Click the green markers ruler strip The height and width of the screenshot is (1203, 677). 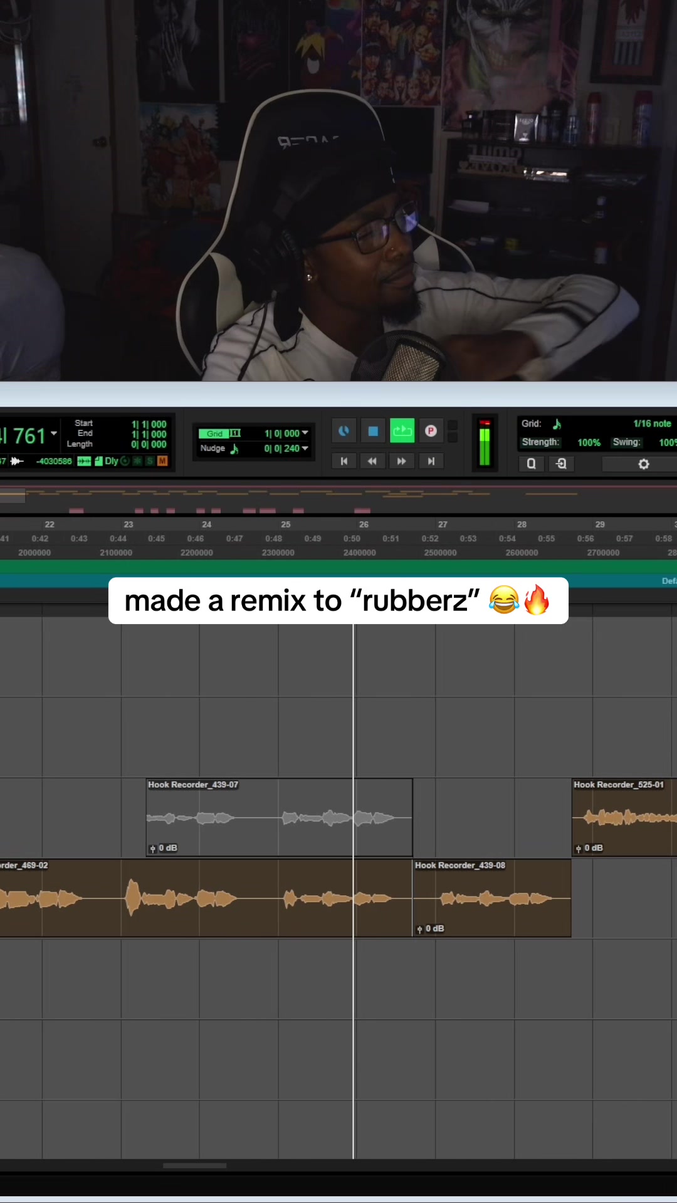pyautogui.click(x=338, y=566)
